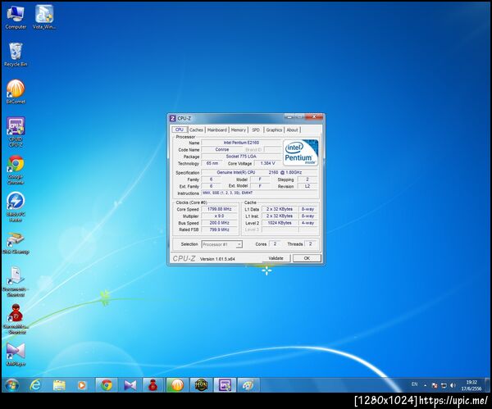Open Google Chrome desktop shortcut
Screen dimensions: 492x409
[x=16, y=170]
